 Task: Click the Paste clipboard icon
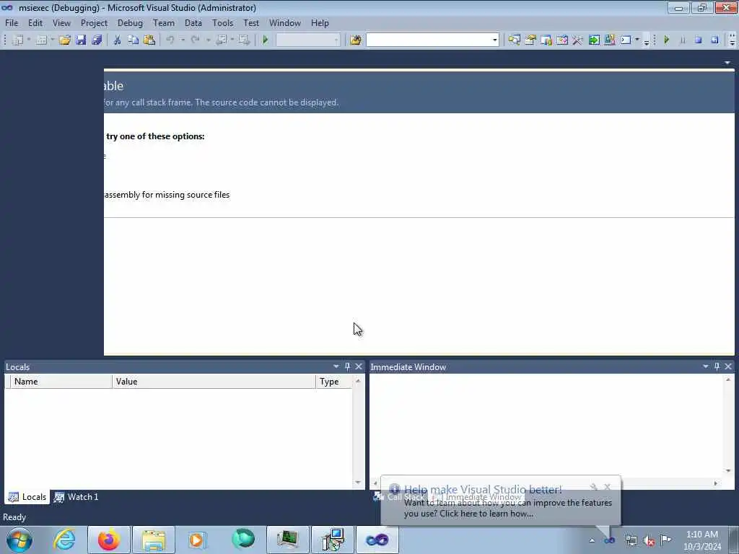point(149,40)
